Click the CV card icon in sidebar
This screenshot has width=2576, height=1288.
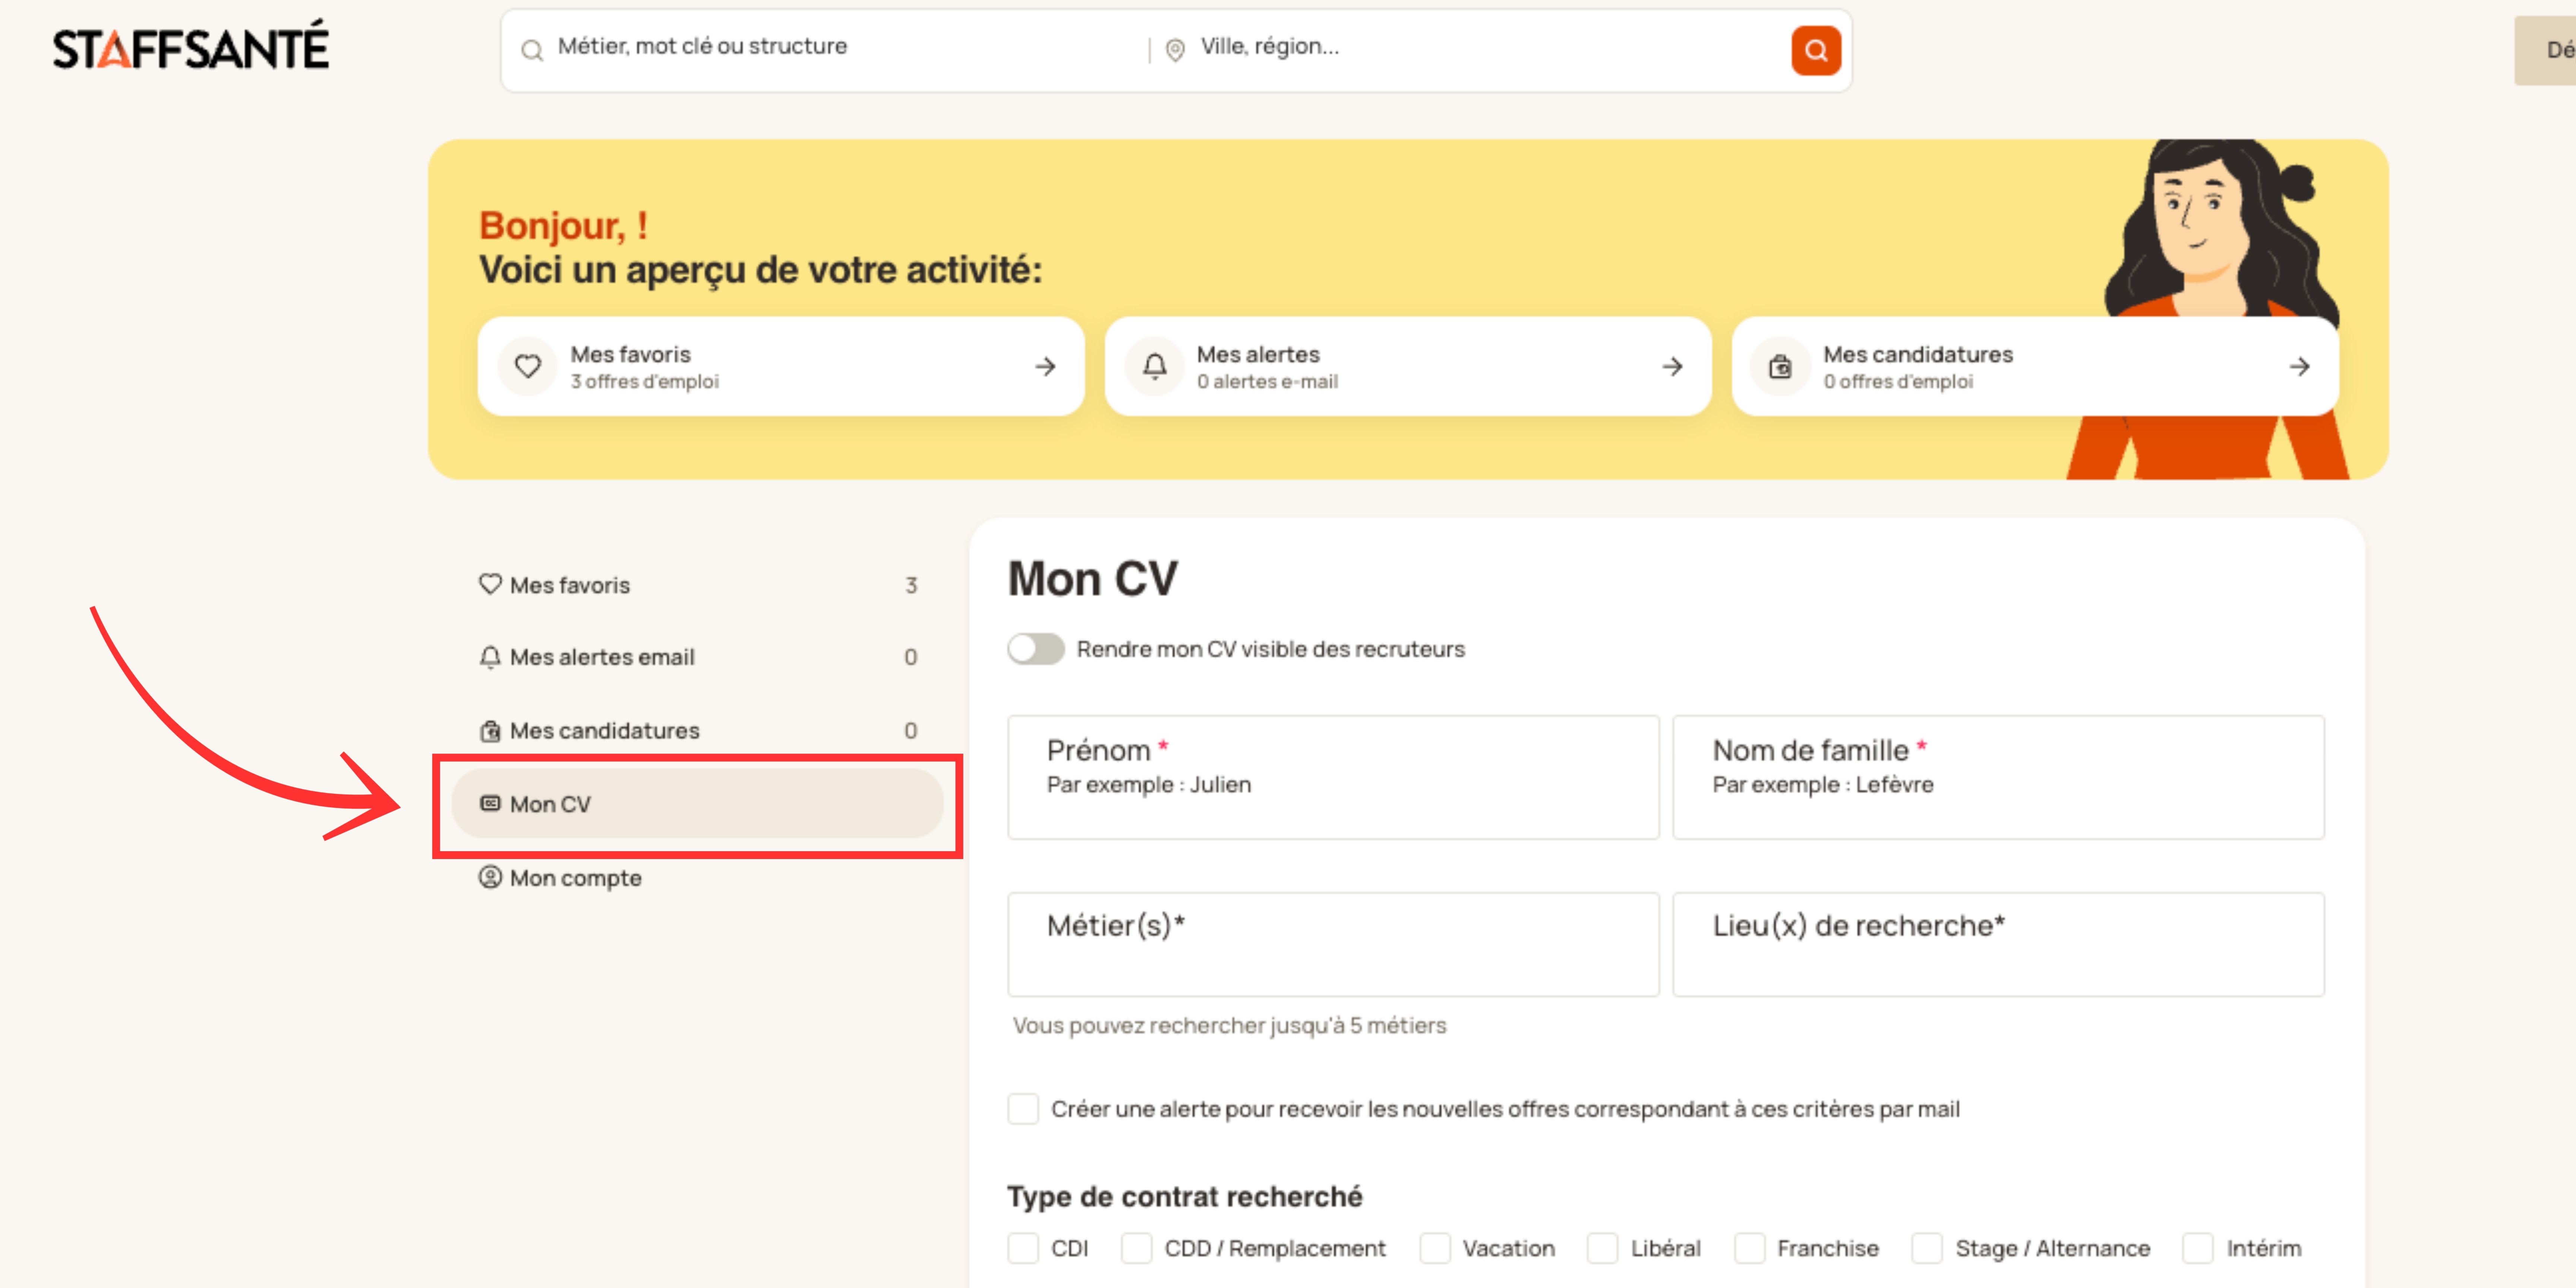[490, 803]
